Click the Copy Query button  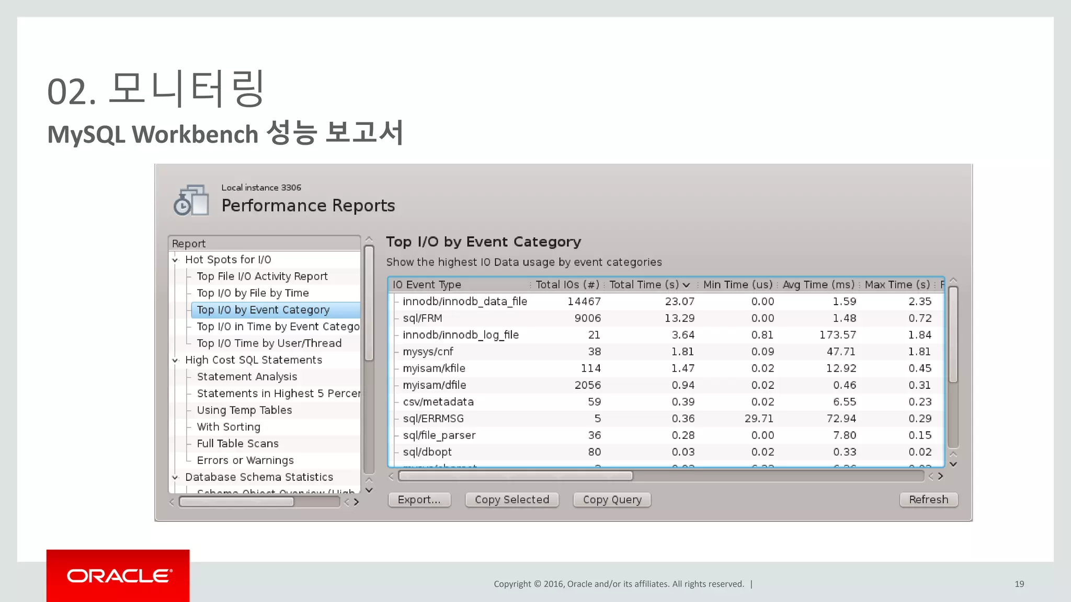tap(612, 500)
